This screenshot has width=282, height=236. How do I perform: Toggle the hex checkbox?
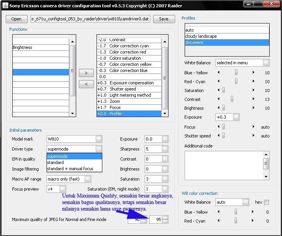pos(266,203)
